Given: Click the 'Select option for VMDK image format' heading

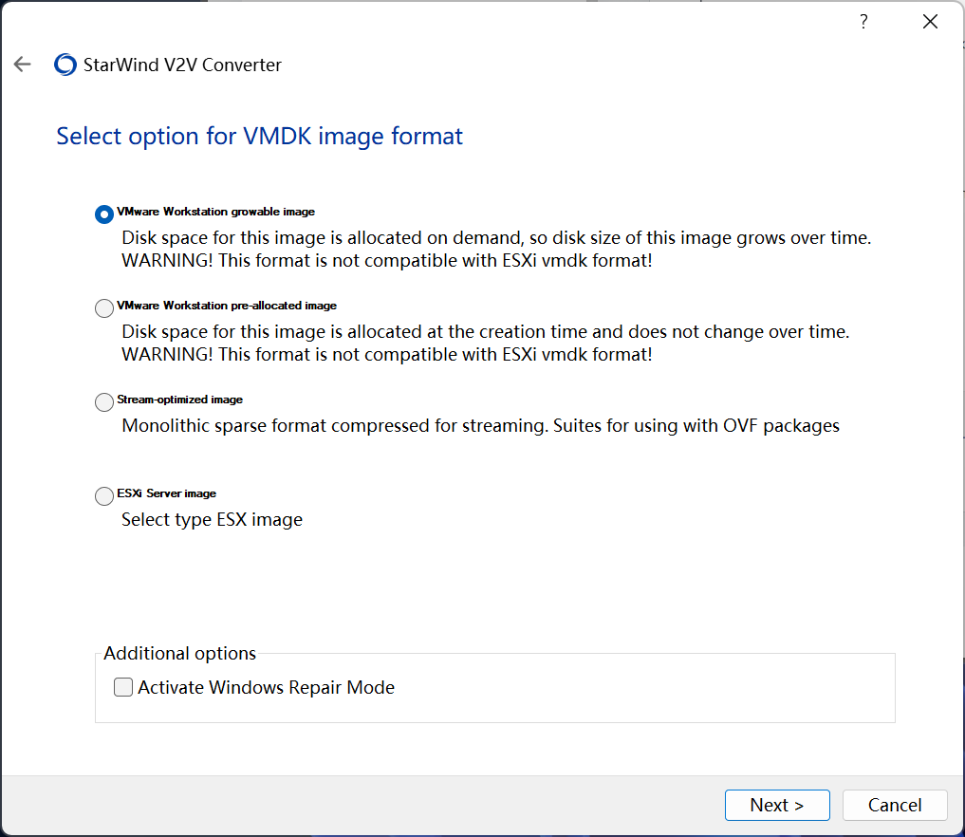Looking at the screenshot, I should (259, 136).
